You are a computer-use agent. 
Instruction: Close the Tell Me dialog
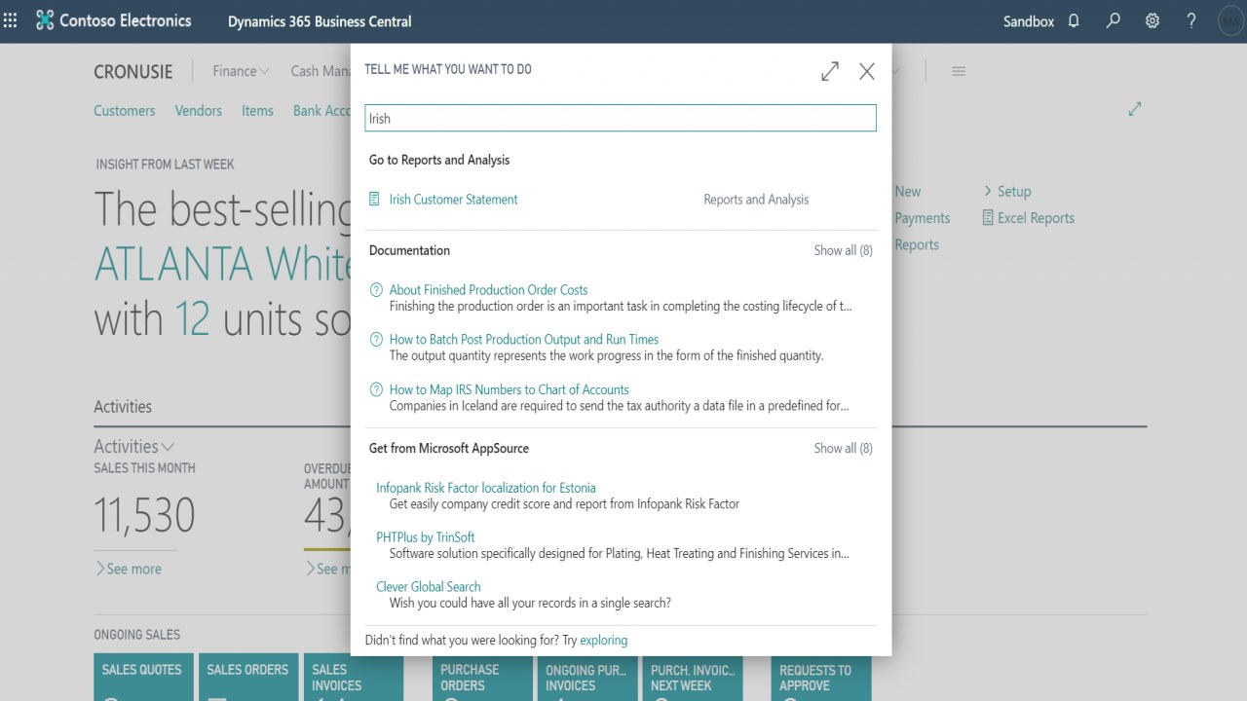[867, 71]
